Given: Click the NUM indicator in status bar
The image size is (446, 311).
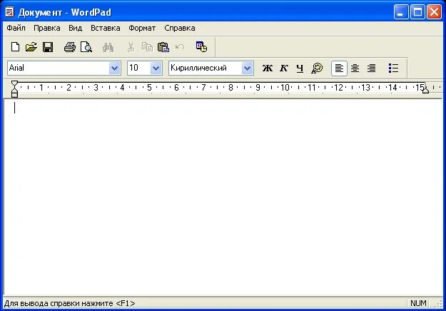Looking at the screenshot, I should tap(418, 303).
